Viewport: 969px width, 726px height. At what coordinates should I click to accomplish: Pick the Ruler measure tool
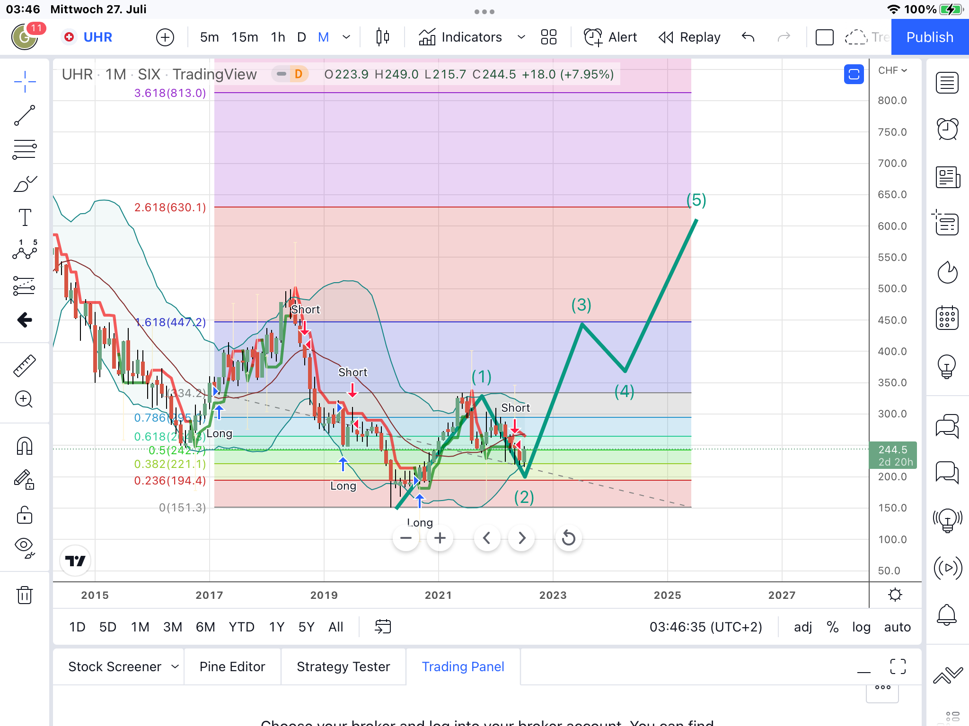[x=25, y=365]
